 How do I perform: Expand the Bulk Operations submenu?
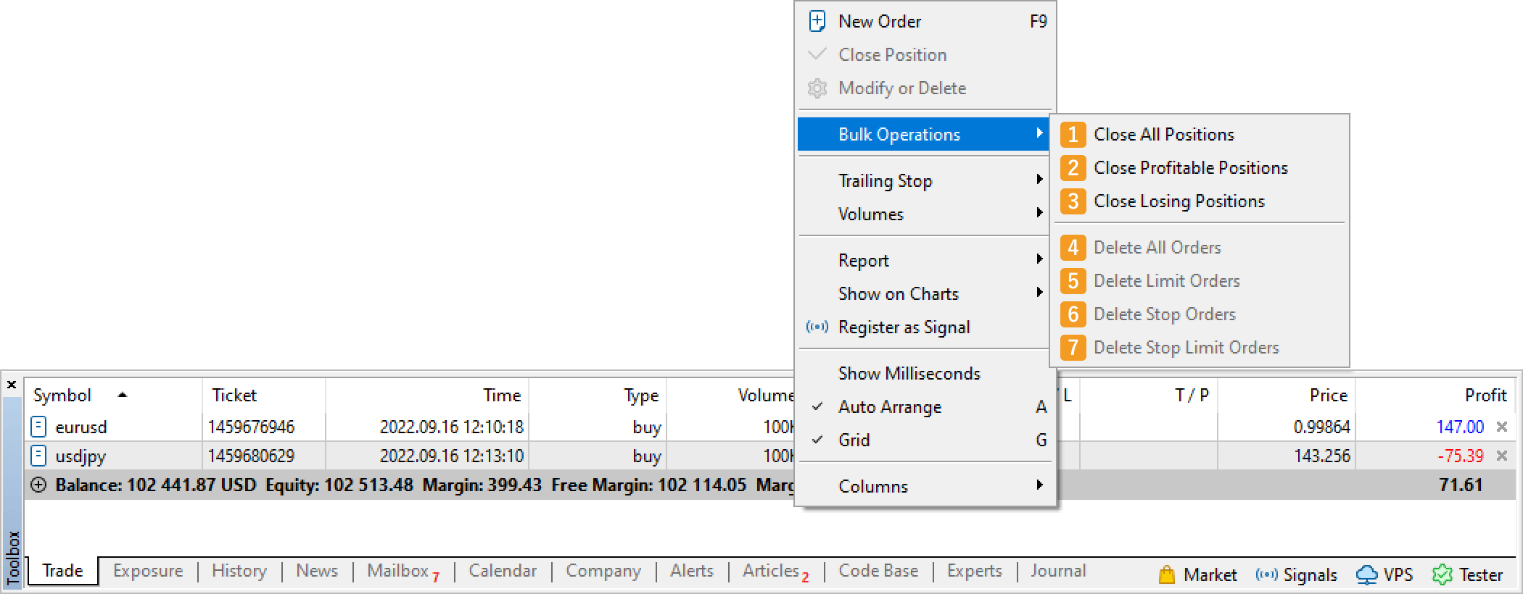pyautogui.click(x=924, y=134)
